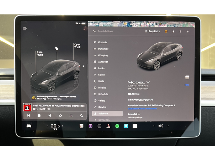The width and height of the screenshot is (215, 161).
Task: Increase cabin temperature with right arrow
Action: (x=62, y=126)
